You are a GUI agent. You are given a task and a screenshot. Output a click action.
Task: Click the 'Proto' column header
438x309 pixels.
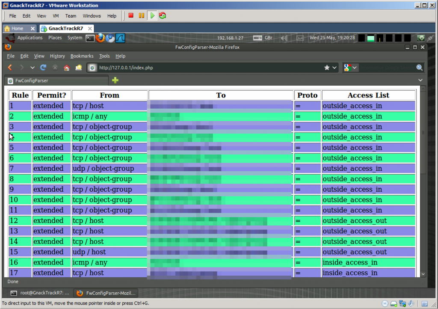(307, 95)
